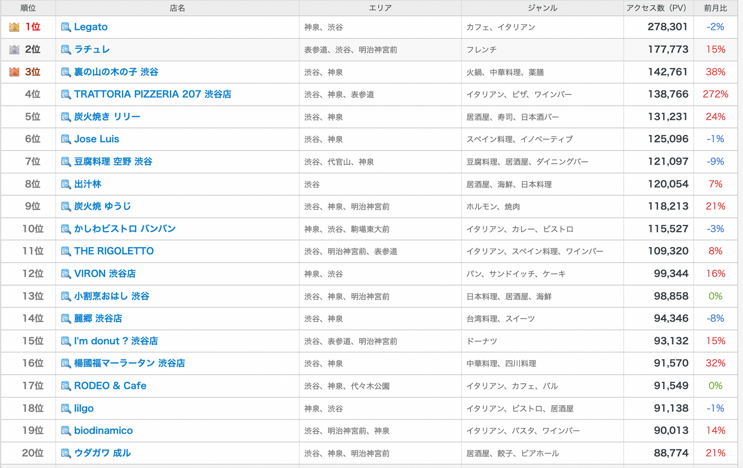
Task: Click search icon beside かしわビストロ バンバン
Action: pos(66,229)
